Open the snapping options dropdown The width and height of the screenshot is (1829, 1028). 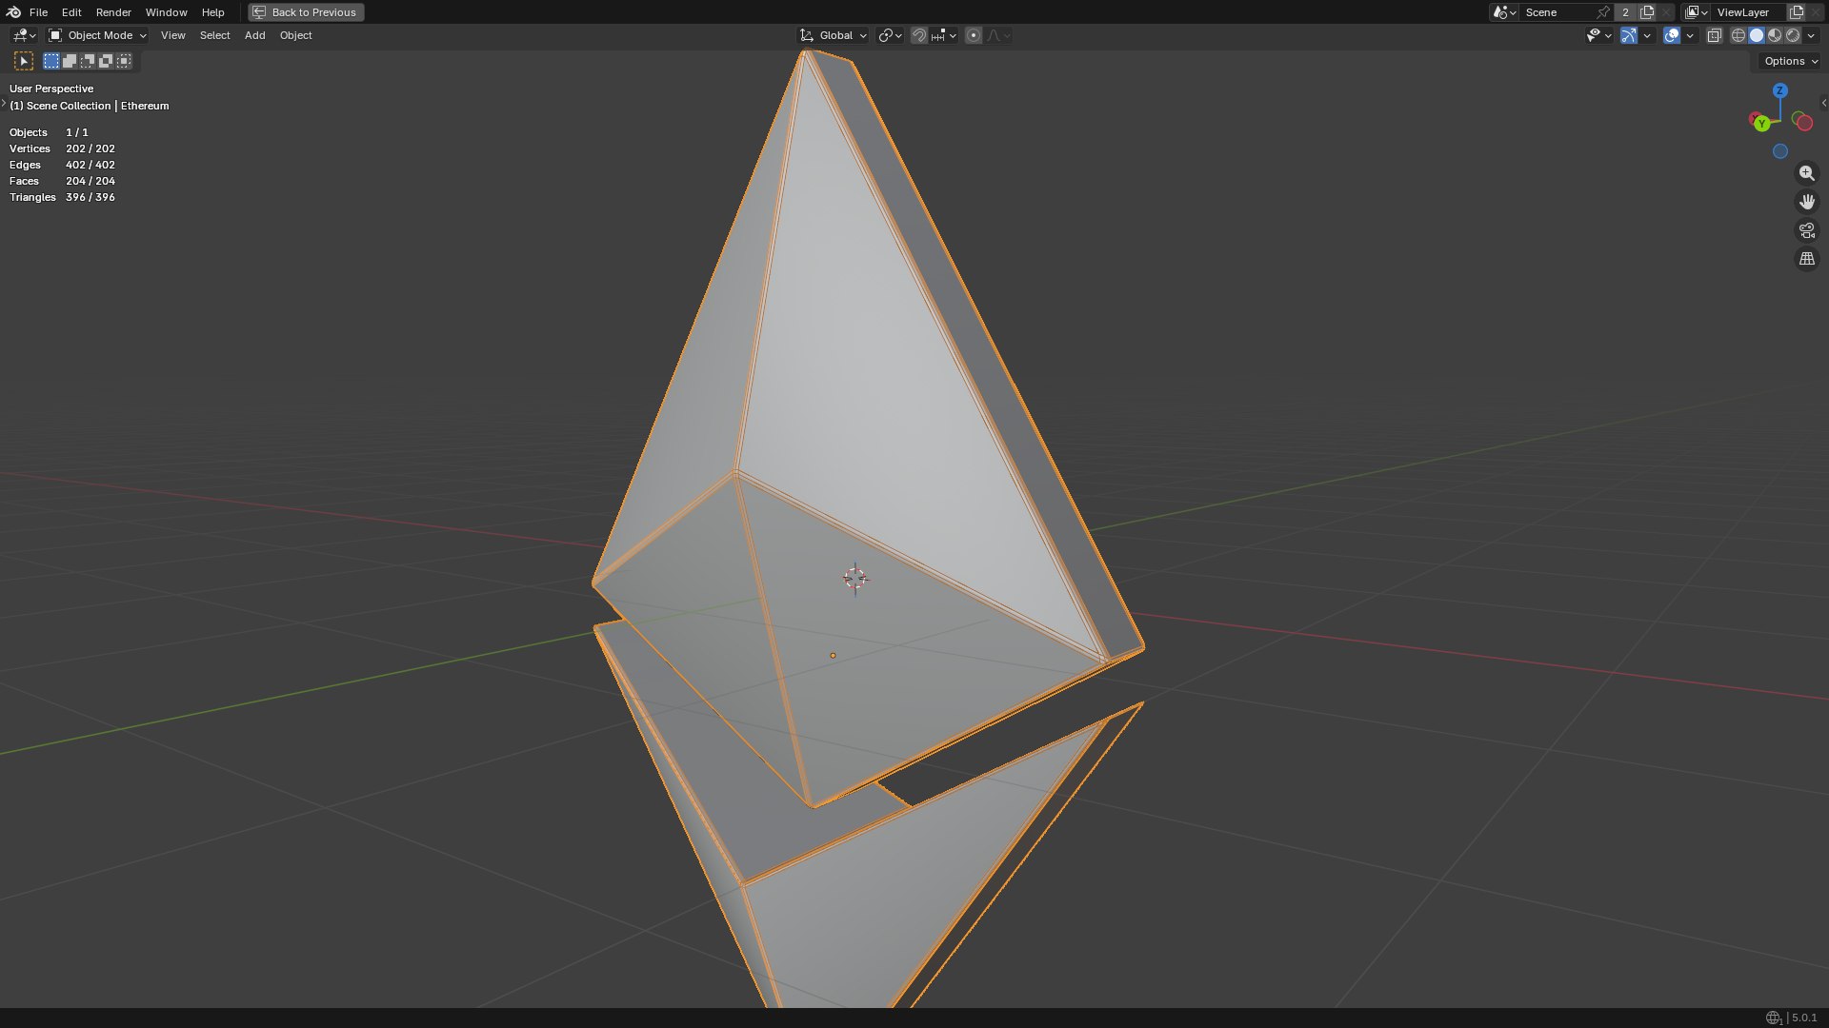943,35
